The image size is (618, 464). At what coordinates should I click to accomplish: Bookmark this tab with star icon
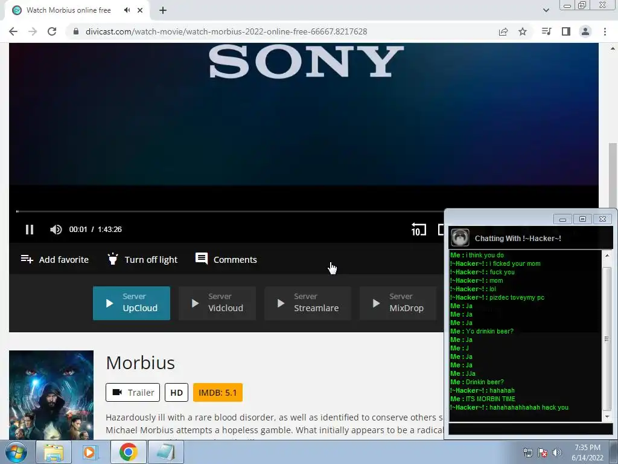tap(523, 31)
